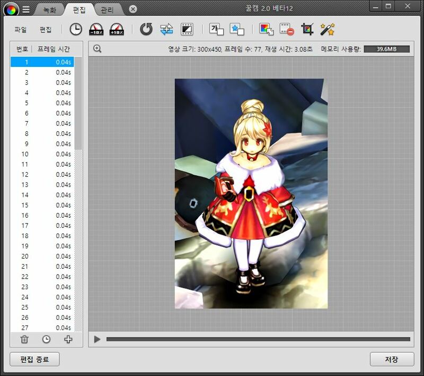
Task: Click the 프레임 시간 column header
Action: tap(54, 49)
